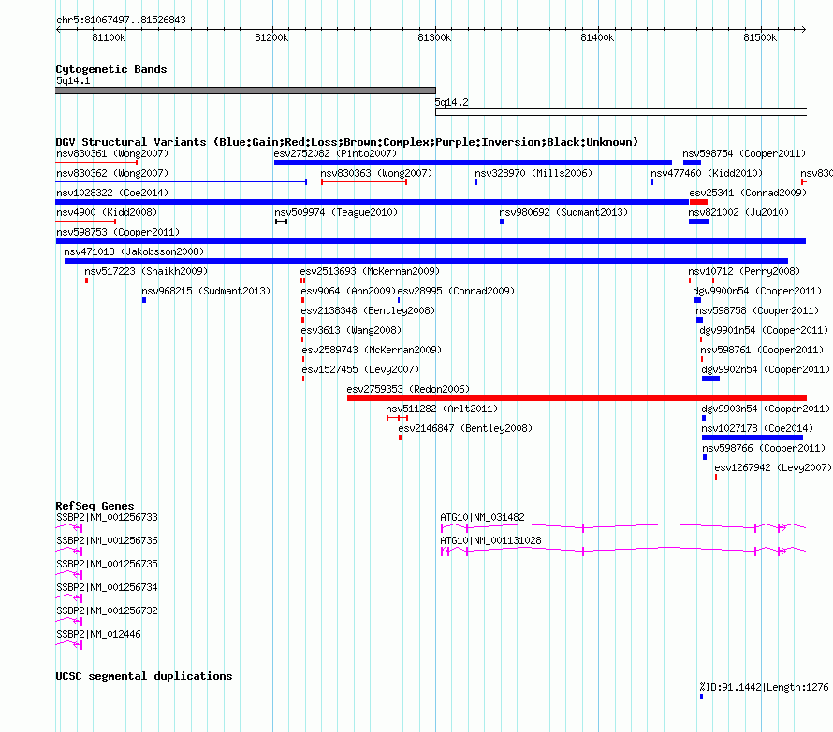Screen dimensions: 833x732
Task: Open variant dgv9903n54 (Cooper2011)
Action: (766, 409)
